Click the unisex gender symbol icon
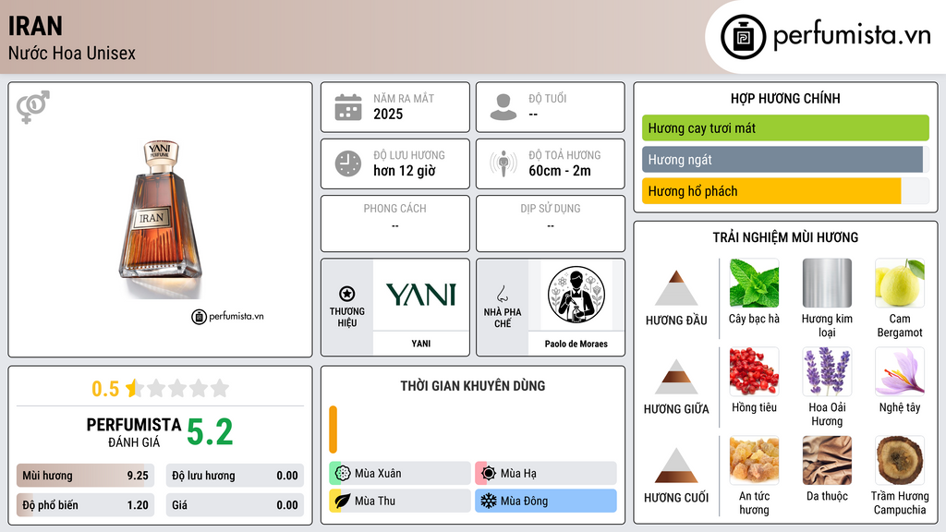 (33, 107)
